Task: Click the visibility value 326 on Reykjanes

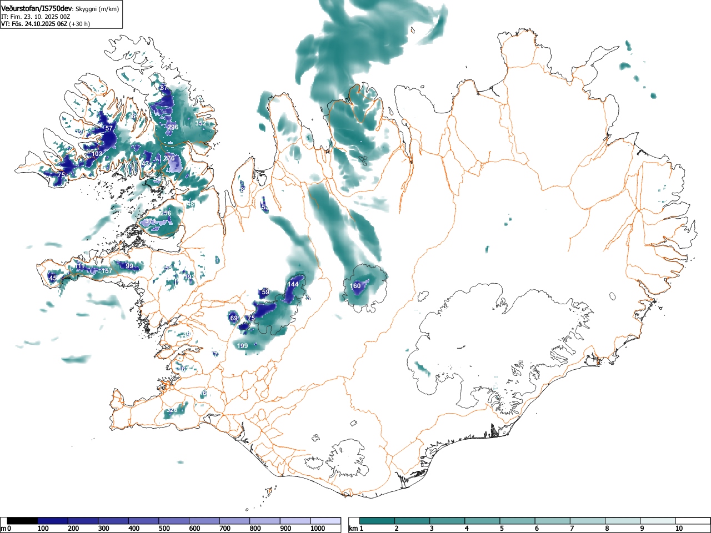Action: pos(172,410)
